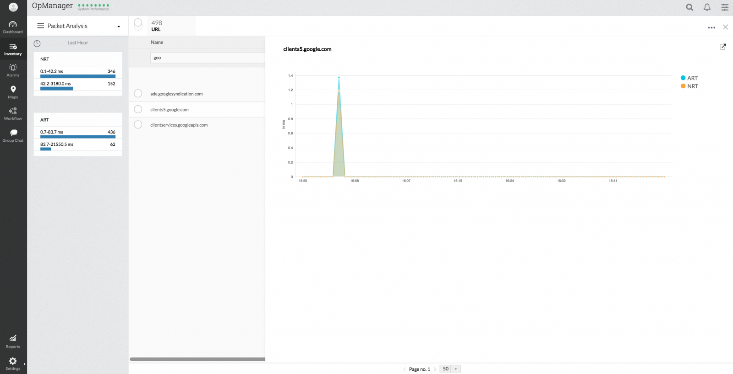Click the ART panel heading
The width and height of the screenshot is (733, 374).
[x=44, y=120]
